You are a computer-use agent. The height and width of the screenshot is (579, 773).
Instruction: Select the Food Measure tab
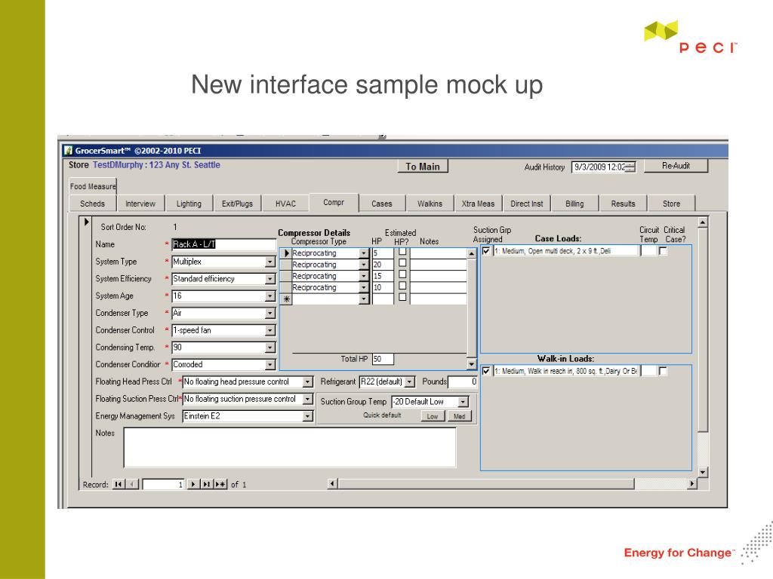click(93, 186)
